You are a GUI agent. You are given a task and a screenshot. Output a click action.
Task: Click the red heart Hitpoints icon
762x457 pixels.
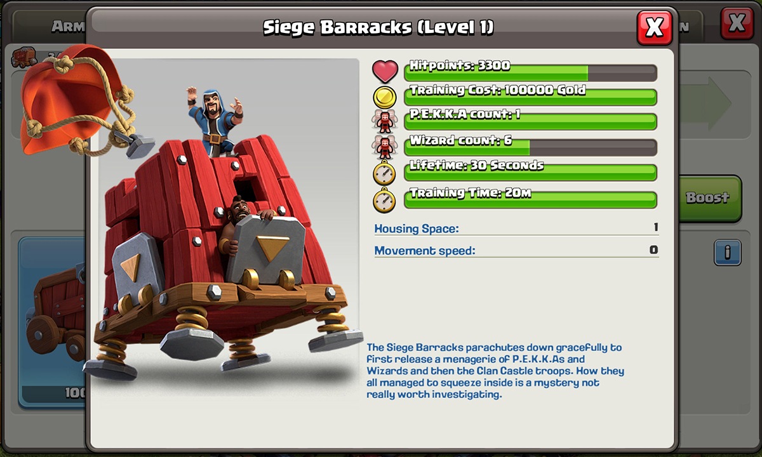[x=385, y=71]
